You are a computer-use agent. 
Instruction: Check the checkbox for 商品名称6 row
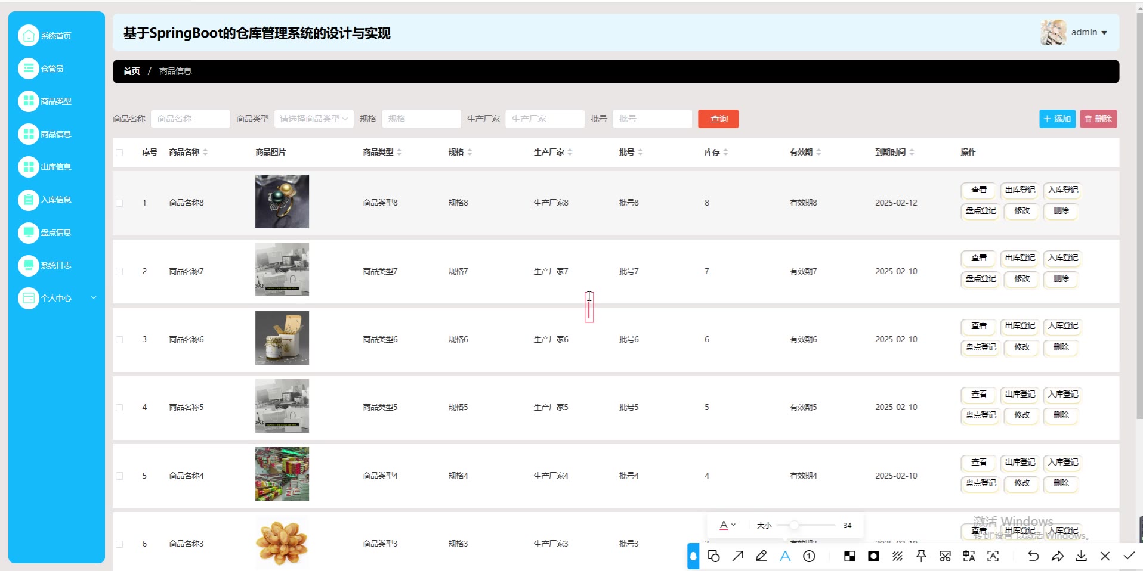point(119,340)
